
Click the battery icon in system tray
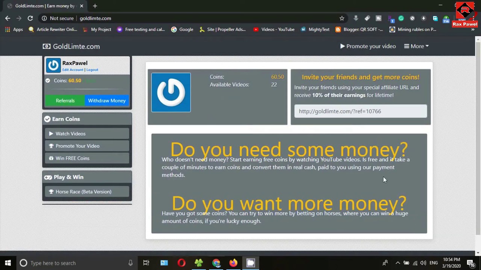click(x=406, y=263)
